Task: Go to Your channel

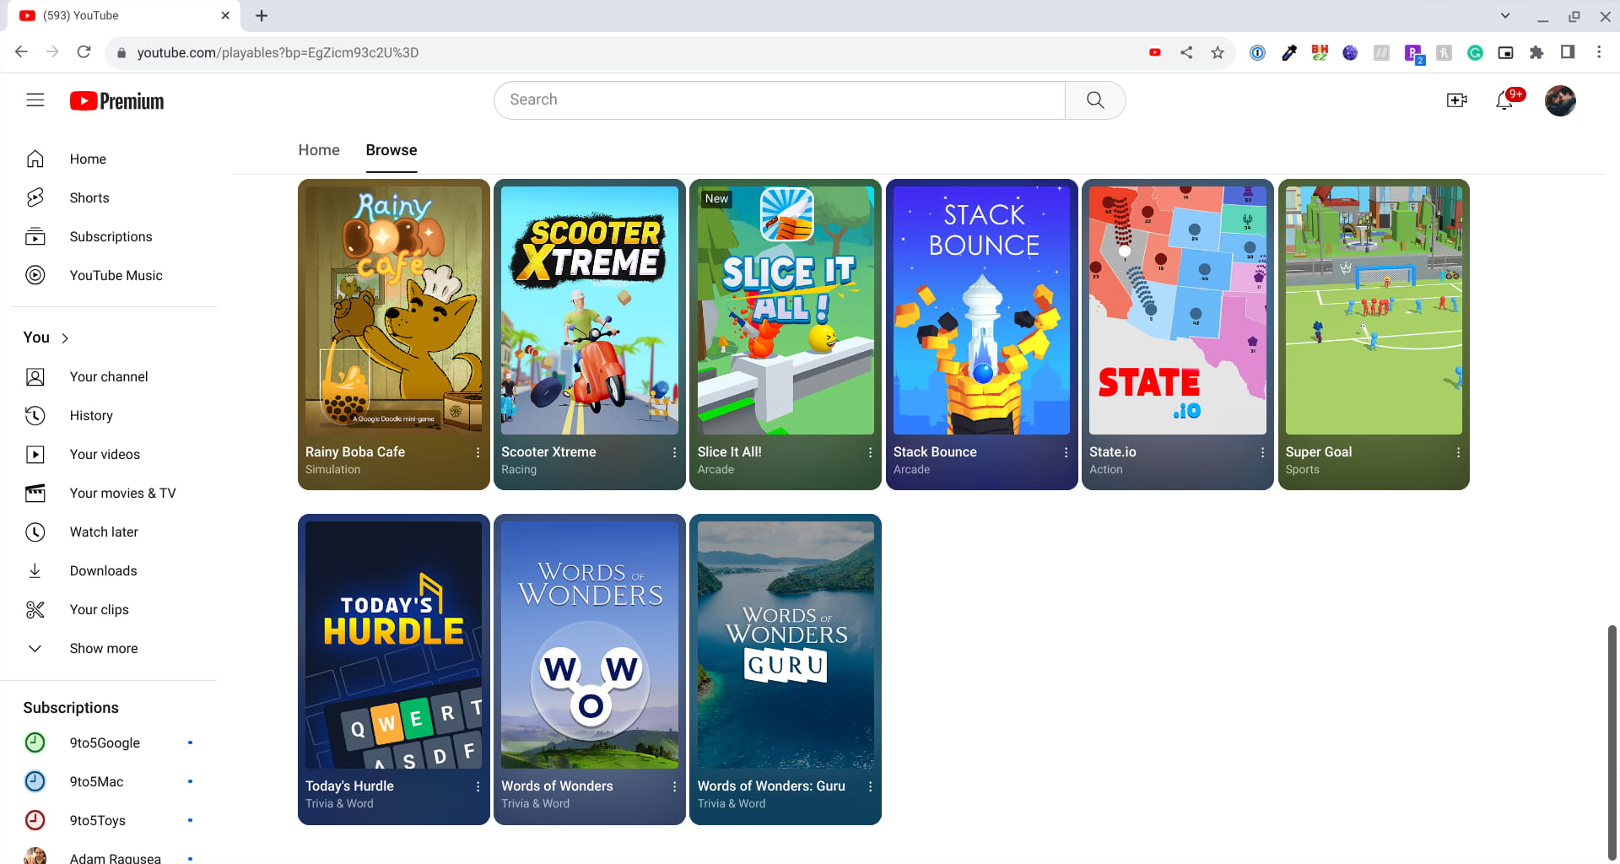Action: tap(108, 376)
